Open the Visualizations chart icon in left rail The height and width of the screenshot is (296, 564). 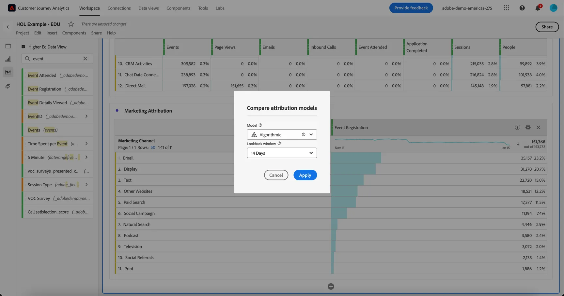coord(8,59)
